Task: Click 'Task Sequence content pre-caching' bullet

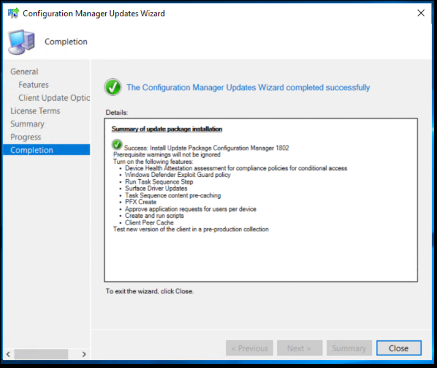Action: pyautogui.click(x=173, y=195)
